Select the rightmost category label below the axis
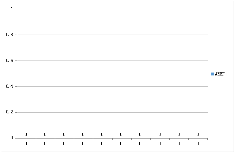Viewport: 234px width, 152px height. point(197,144)
